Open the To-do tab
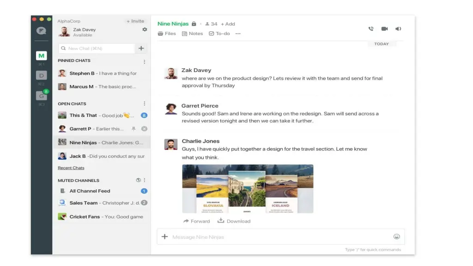This screenshot has width=473, height=266. click(219, 33)
